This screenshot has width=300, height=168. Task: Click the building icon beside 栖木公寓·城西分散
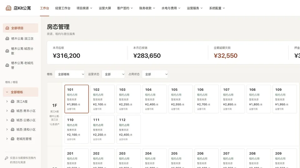[x=7, y=51]
